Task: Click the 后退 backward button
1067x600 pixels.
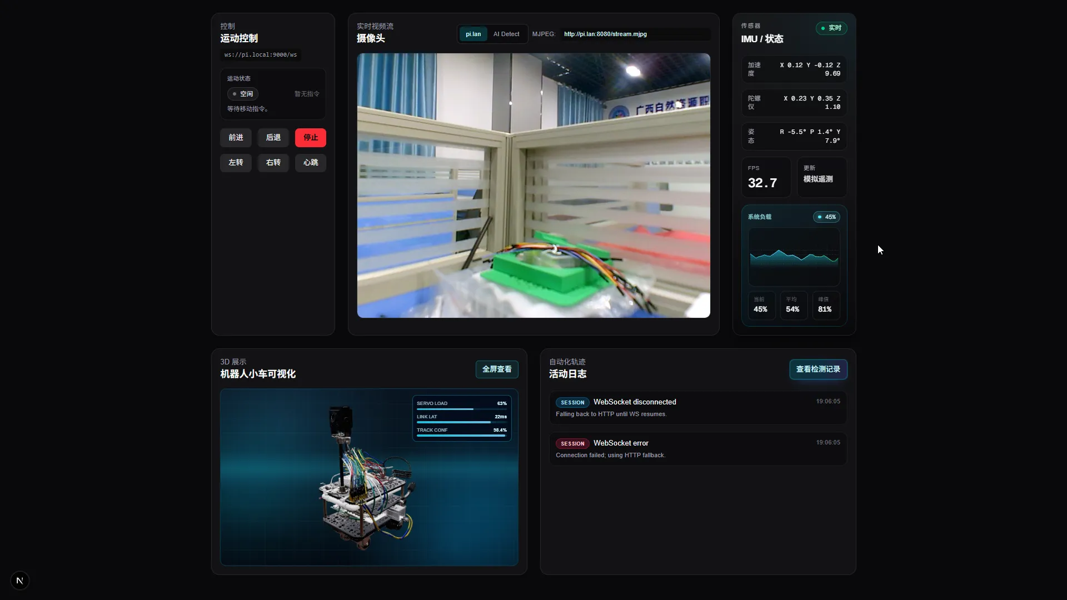Action: [x=273, y=138]
